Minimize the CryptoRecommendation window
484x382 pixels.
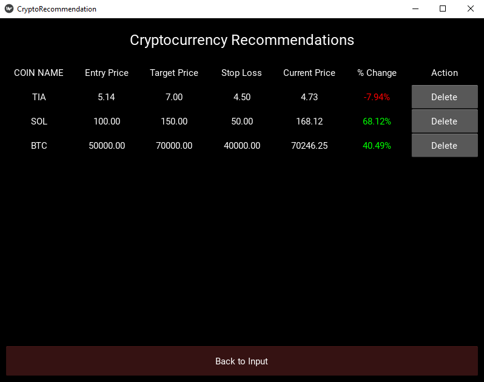pos(415,9)
